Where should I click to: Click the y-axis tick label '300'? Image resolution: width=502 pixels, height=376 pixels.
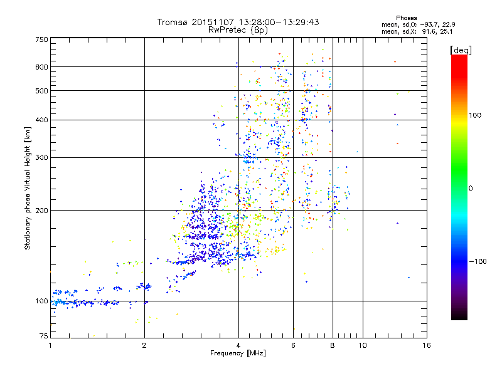click(x=41, y=158)
